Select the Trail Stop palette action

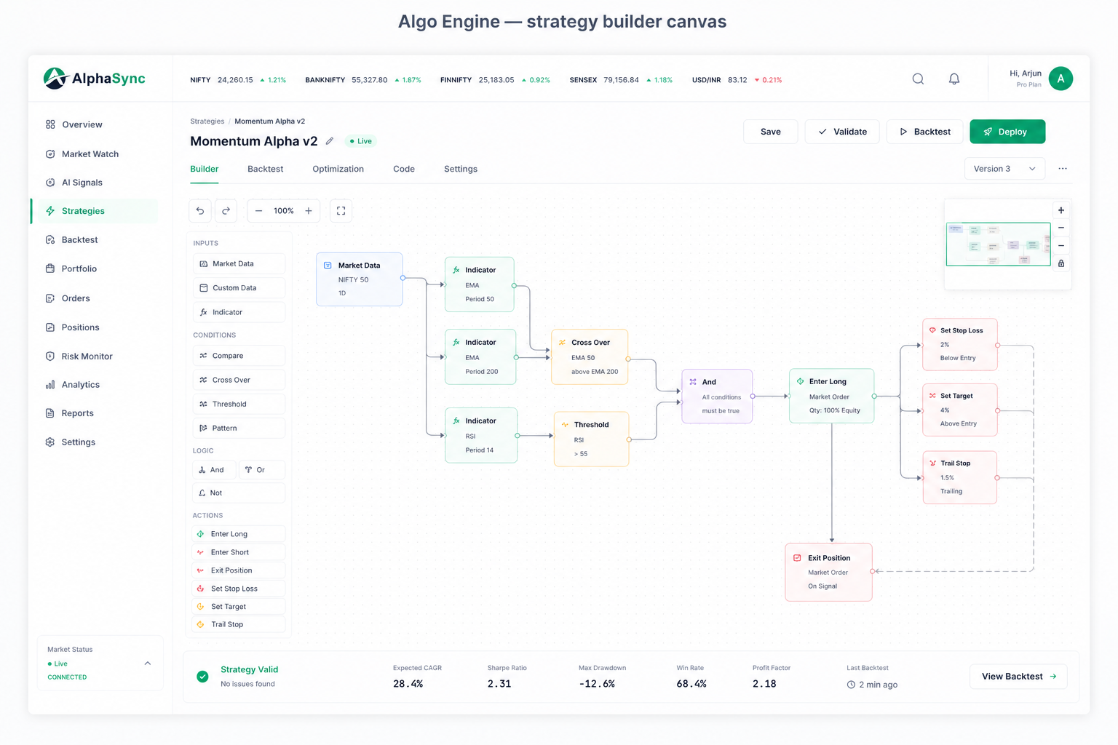click(x=239, y=624)
